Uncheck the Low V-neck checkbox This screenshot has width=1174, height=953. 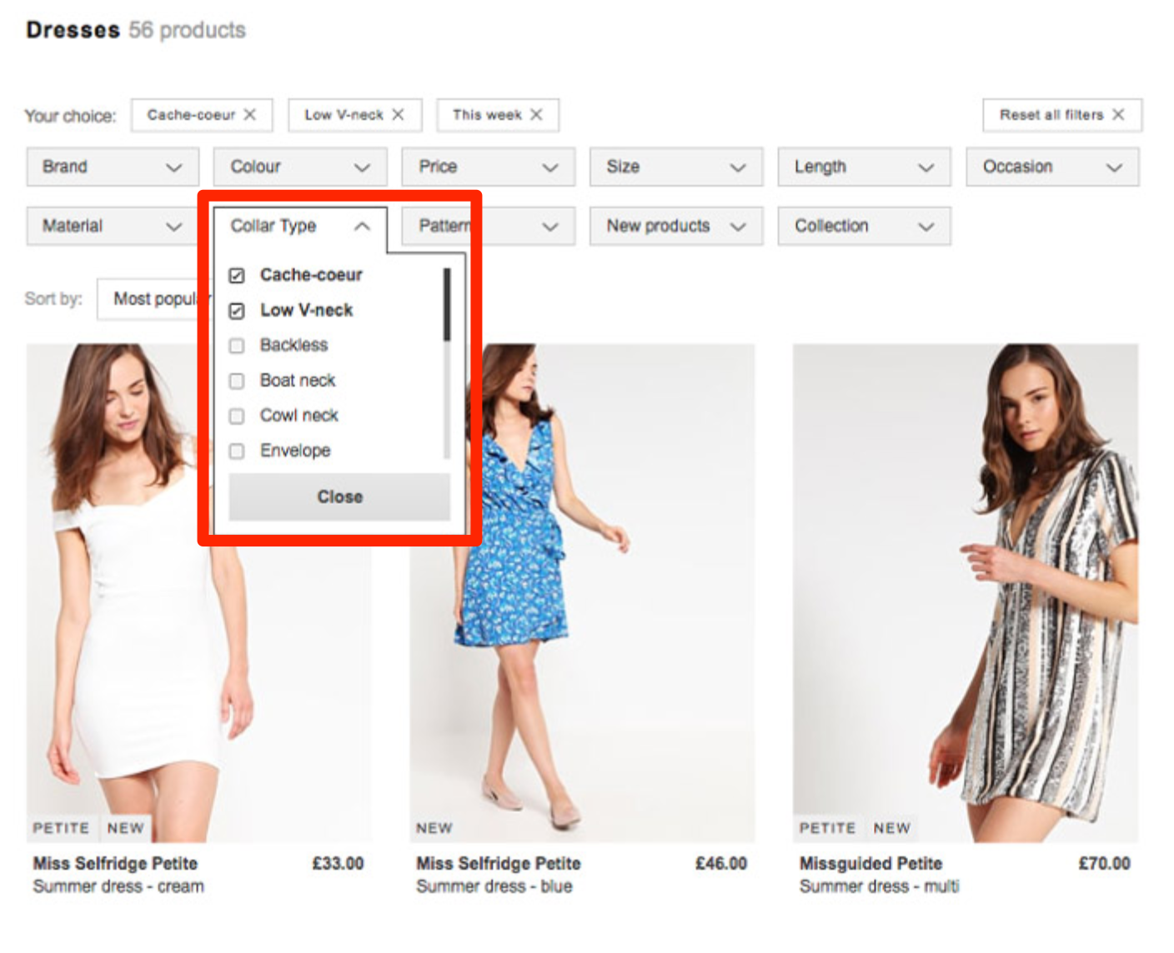coord(237,310)
